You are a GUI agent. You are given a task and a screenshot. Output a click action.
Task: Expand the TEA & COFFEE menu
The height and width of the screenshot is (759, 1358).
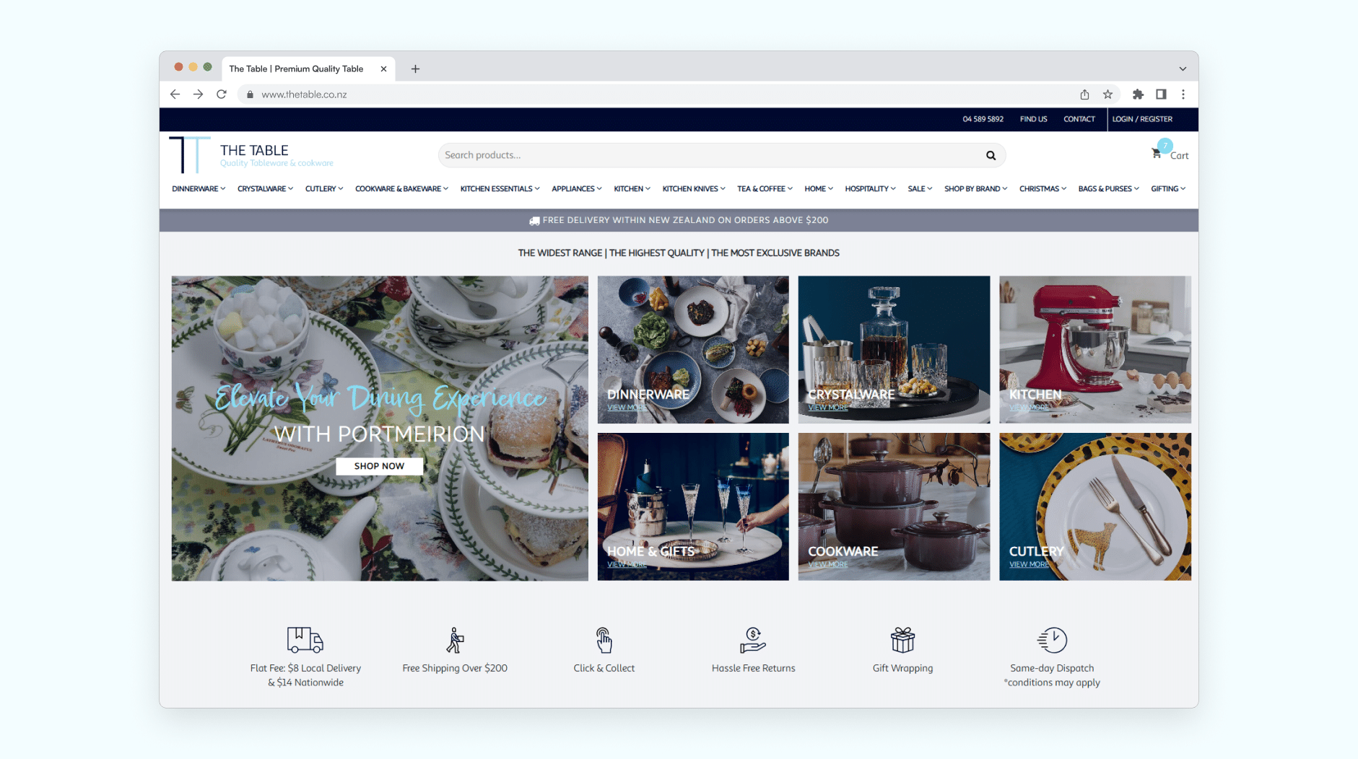(765, 189)
